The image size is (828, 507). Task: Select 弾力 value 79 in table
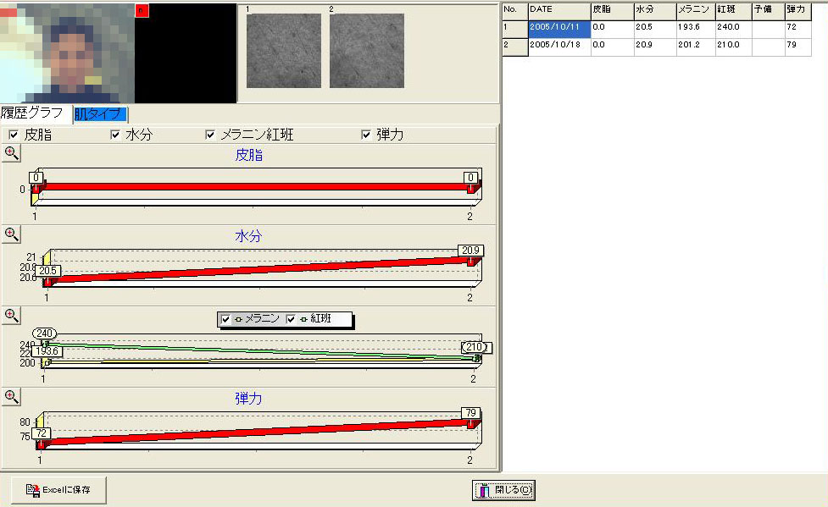797,47
